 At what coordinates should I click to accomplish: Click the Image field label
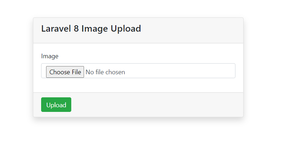pyautogui.click(x=50, y=56)
